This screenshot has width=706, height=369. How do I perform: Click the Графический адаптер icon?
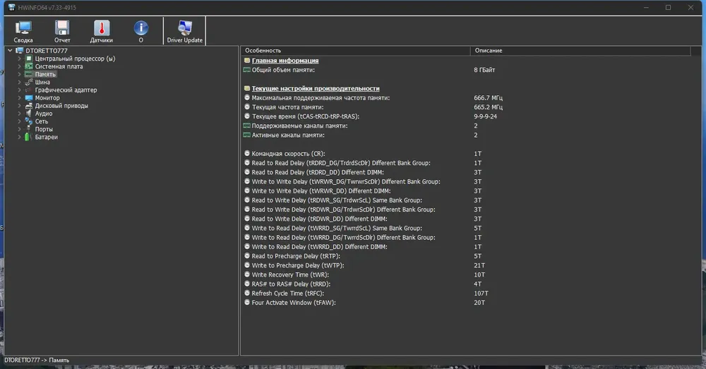(x=29, y=90)
